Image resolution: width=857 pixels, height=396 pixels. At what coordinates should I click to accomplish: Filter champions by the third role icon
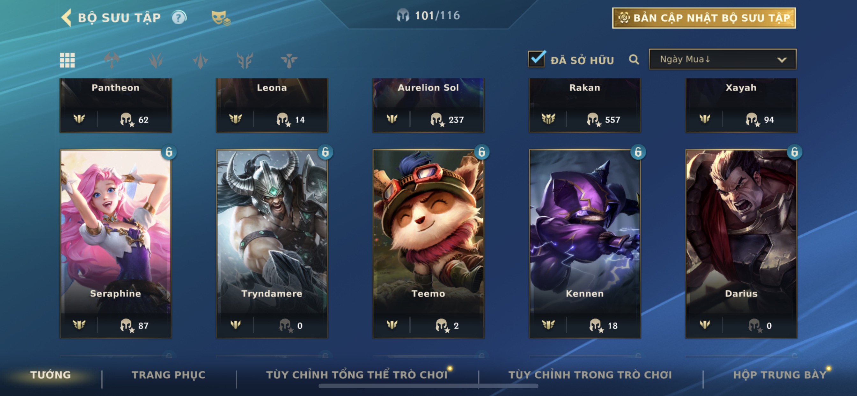pos(200,60)
